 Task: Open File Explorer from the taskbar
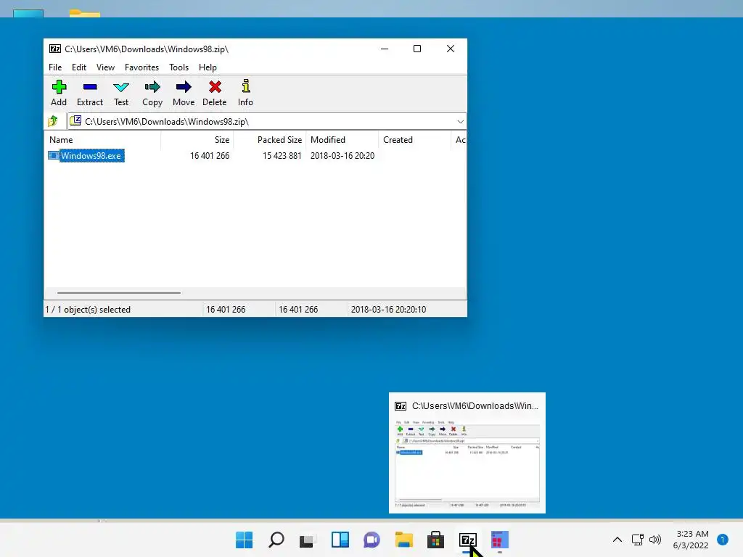pos(404,540)
